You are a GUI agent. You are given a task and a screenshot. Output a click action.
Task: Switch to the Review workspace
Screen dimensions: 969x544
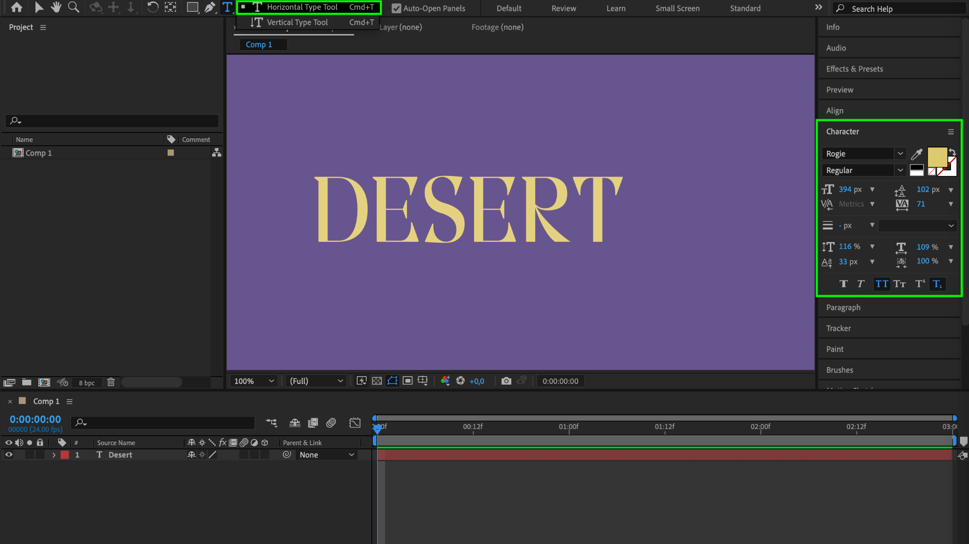563,9
